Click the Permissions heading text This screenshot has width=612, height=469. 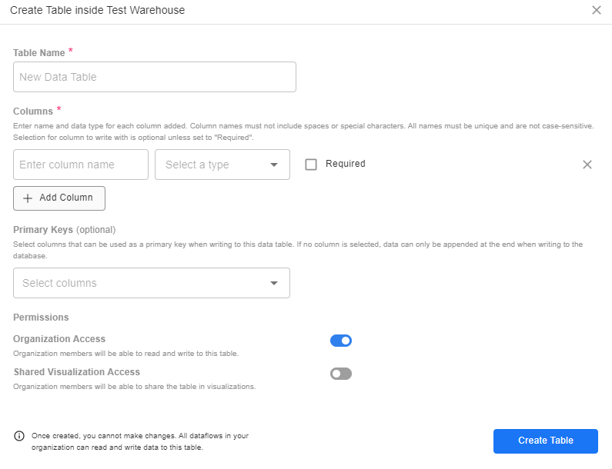click(x=41, y=318)
